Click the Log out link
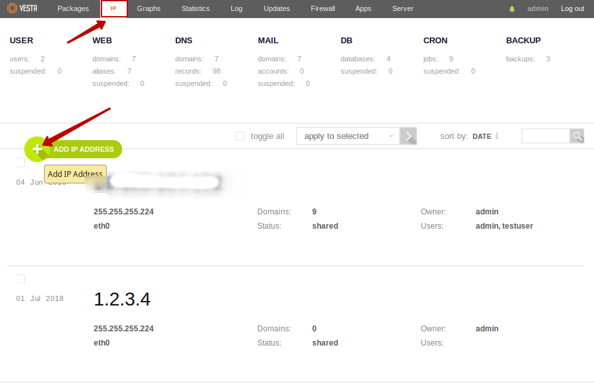The width and height of the screenshot is (594, 383). 572,9
